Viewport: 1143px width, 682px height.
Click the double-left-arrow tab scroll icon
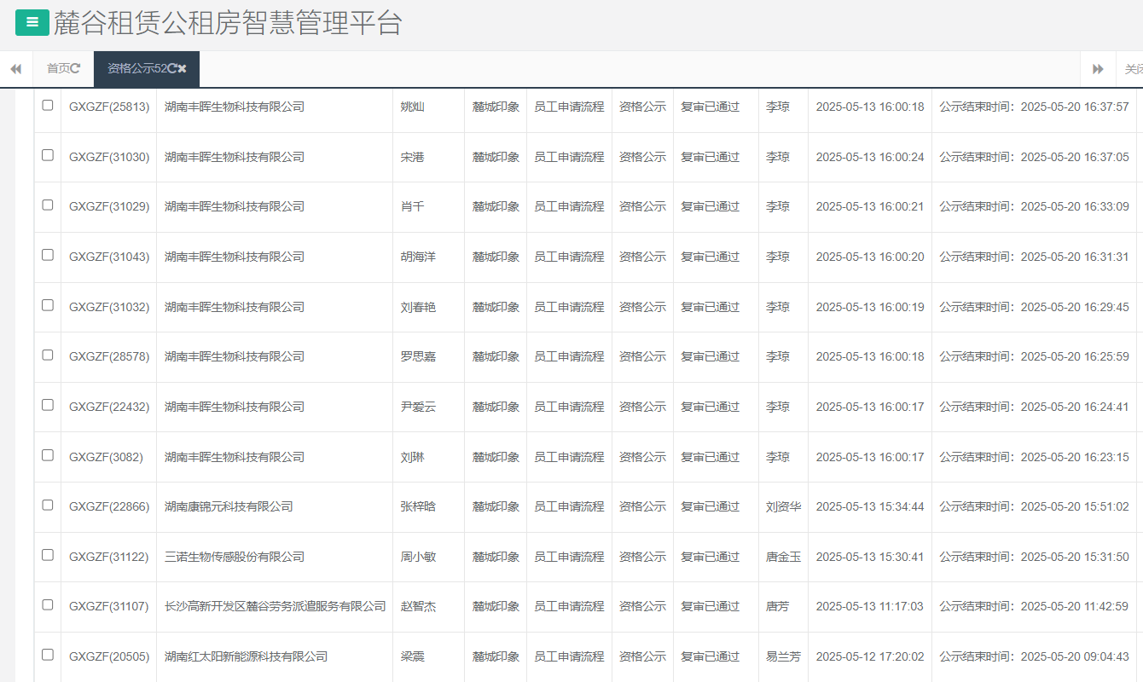pos(15,69)
